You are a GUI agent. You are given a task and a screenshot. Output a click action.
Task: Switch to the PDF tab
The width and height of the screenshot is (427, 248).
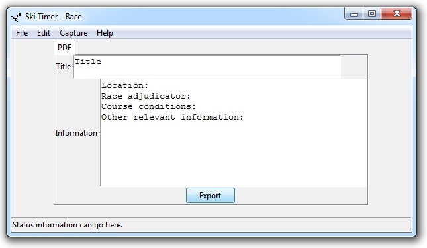coord(64,48)
